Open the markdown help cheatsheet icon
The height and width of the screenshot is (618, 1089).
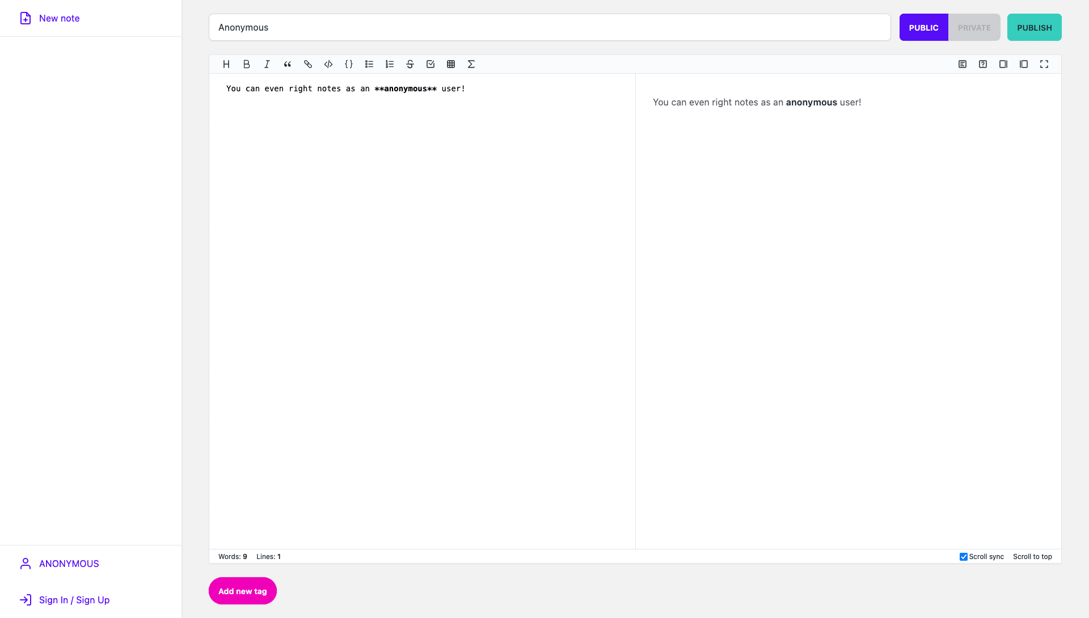(x=982, y=64)
